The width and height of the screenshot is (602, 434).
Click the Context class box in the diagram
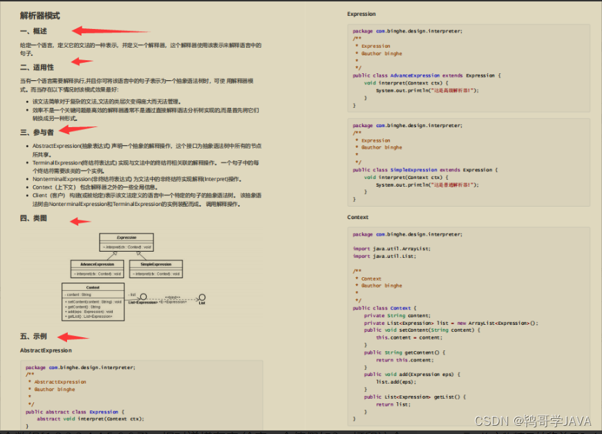(93, 302)
